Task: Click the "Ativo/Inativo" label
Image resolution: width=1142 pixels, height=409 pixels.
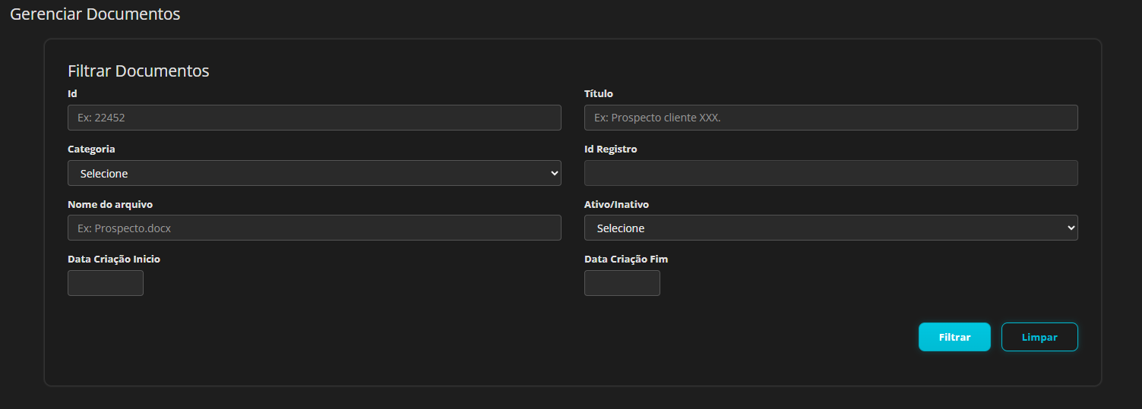Action: (616, 205)
